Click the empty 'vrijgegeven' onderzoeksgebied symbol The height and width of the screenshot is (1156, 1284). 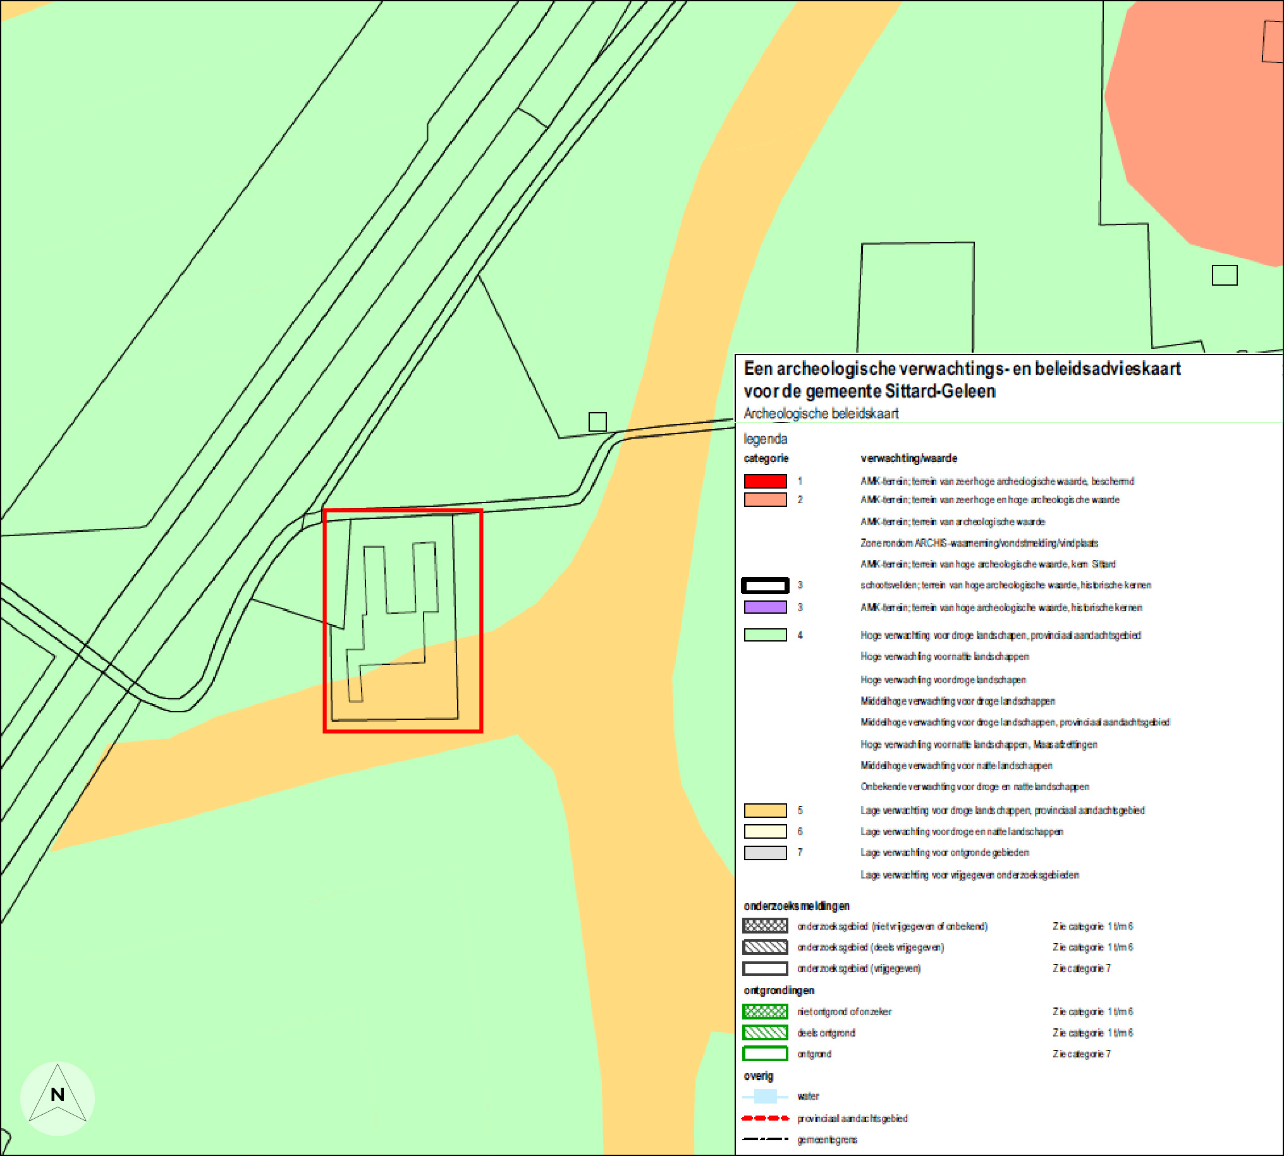(765, 968)
